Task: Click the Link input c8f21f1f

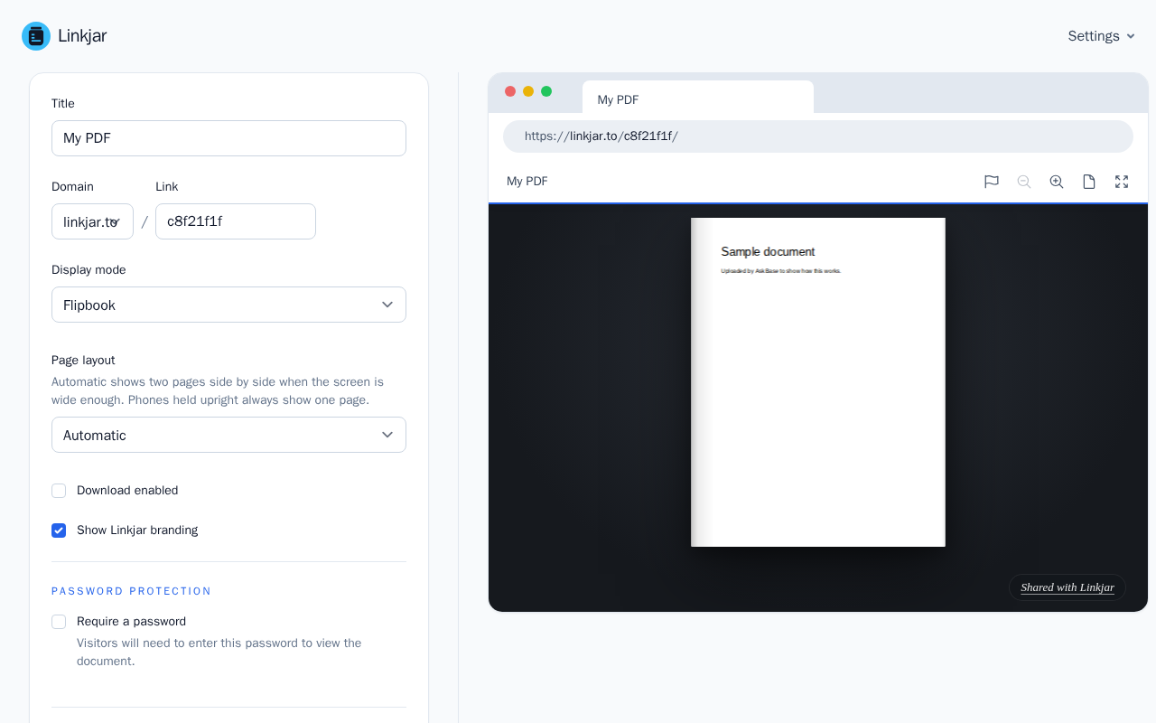Action: point(236,221)
